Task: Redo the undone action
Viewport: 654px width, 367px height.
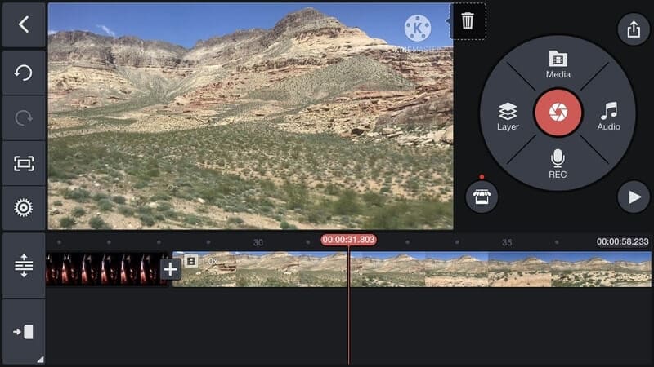Action: point(24,118)
